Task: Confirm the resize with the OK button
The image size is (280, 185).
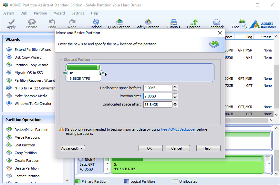Action: [x=150, y=148]
